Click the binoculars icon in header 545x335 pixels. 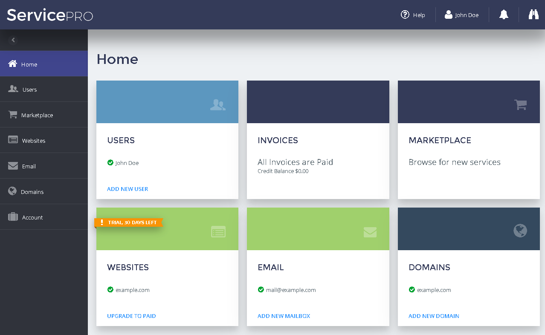(533, 15)
